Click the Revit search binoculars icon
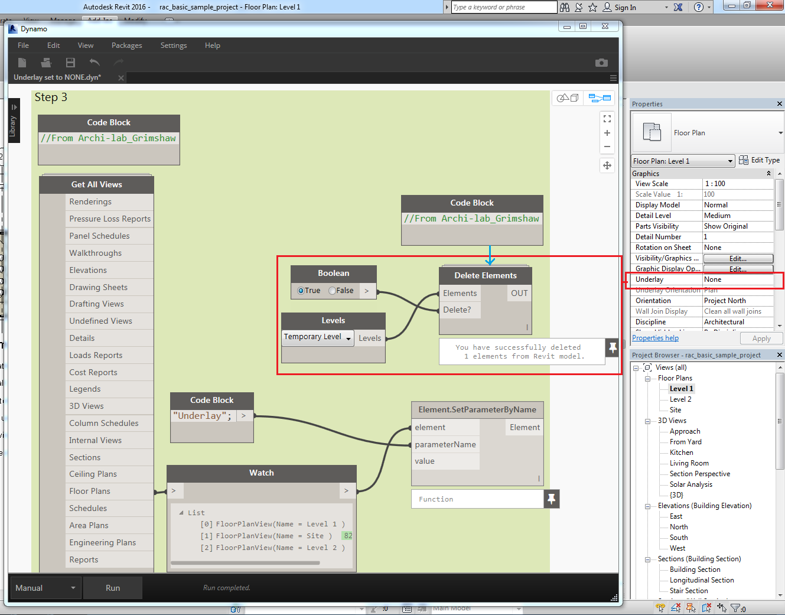 (565, 7)
